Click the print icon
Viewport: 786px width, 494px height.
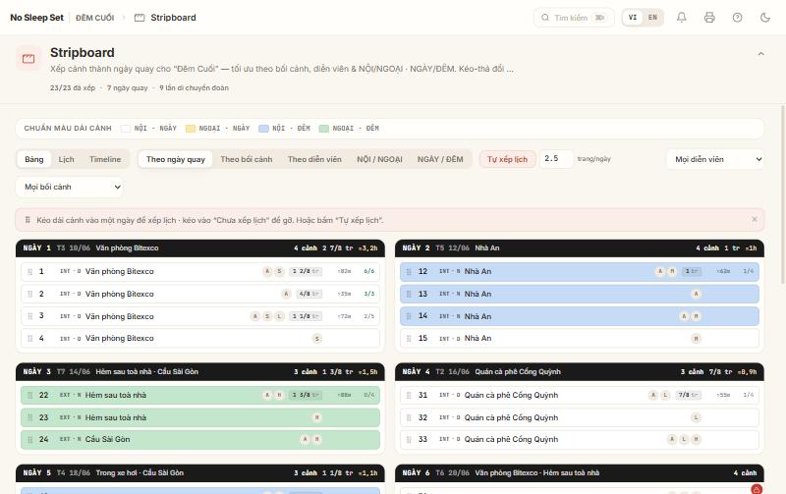point(709,18)
